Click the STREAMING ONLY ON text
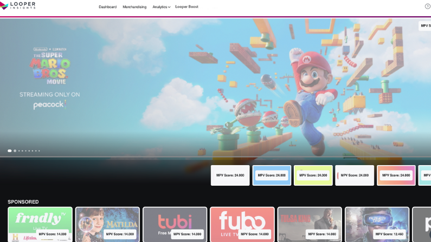The width and height of the screenshot is (431, 242). [x=50, y=94]
